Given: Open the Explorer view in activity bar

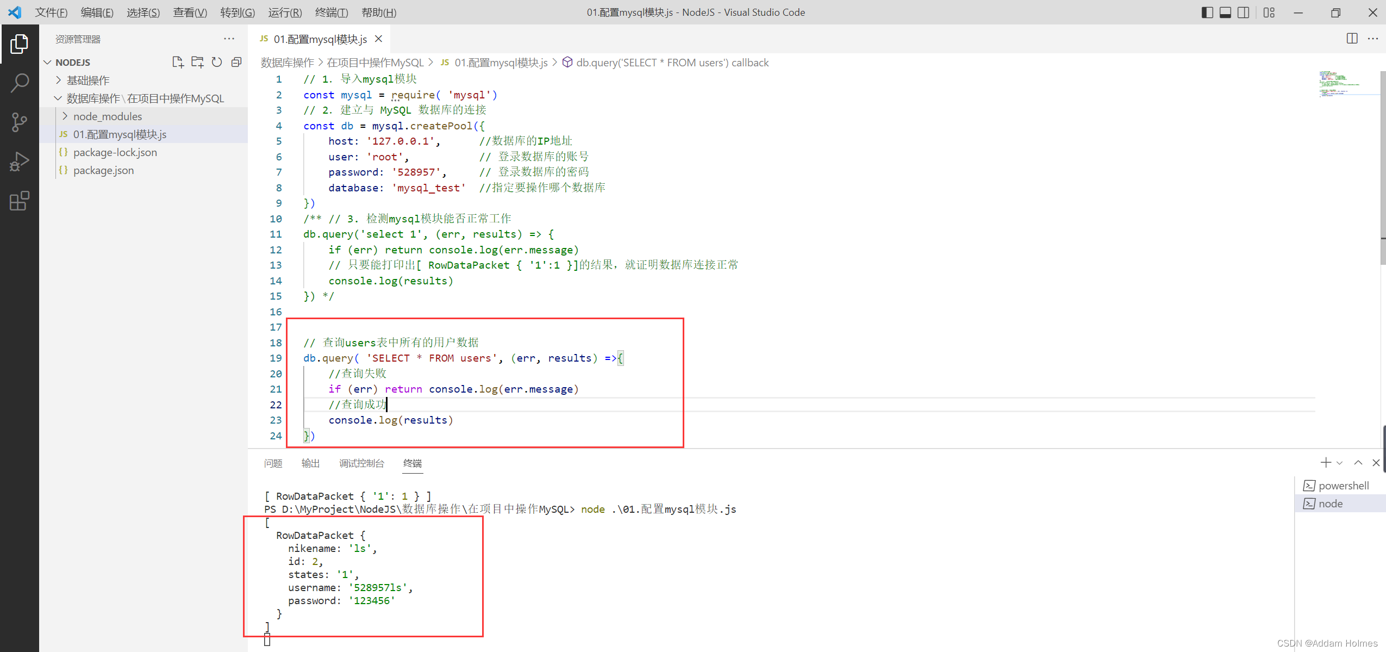Looking at the screenshot, I should pyautogui.click(x=20, y=44).
